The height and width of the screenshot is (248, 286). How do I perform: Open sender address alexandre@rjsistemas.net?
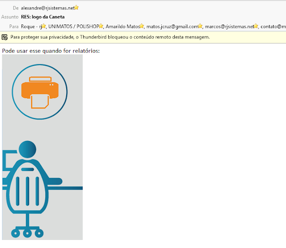point(48,8)
